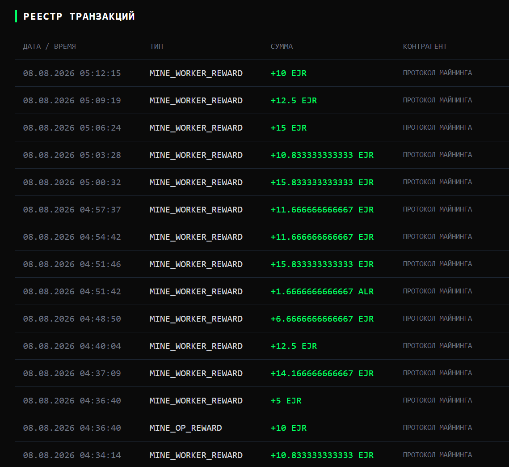509x467 pixels.
Task: Click the +12.5 EJR amount at 04:40:04
Action: pos(294,346)
